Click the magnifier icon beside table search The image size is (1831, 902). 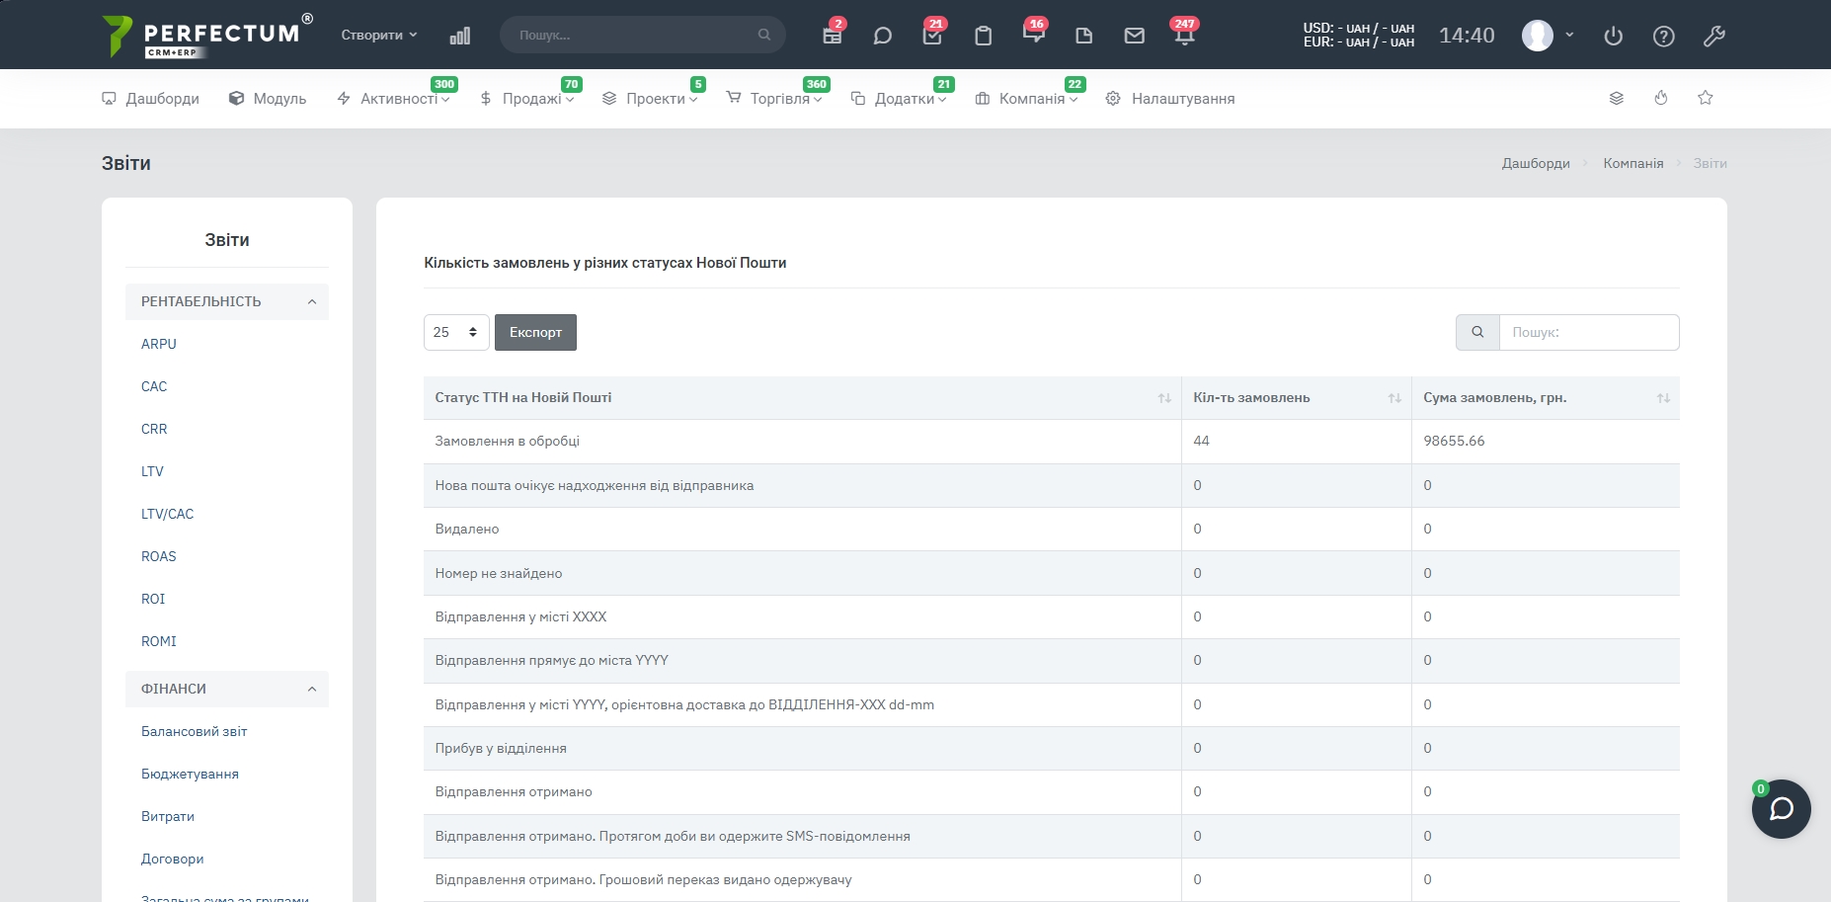pos(1477,332)
